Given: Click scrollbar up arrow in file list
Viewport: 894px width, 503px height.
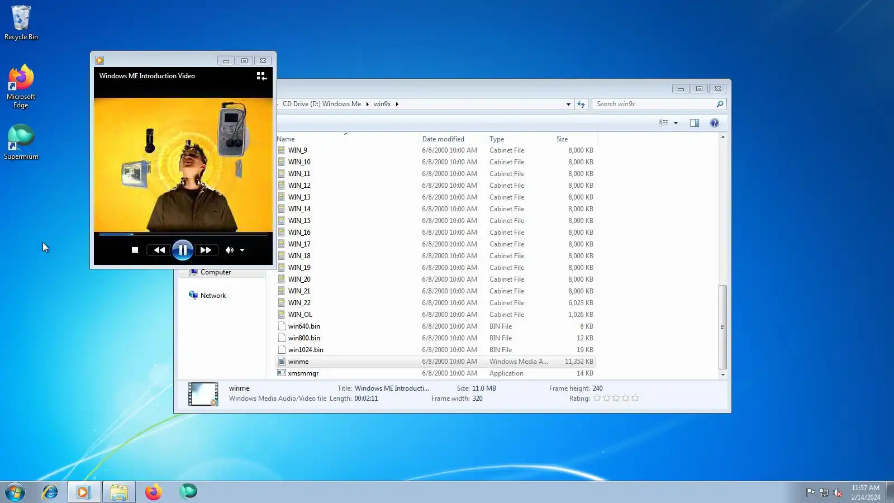Looking at the screenshot, I should click(723, 137).
